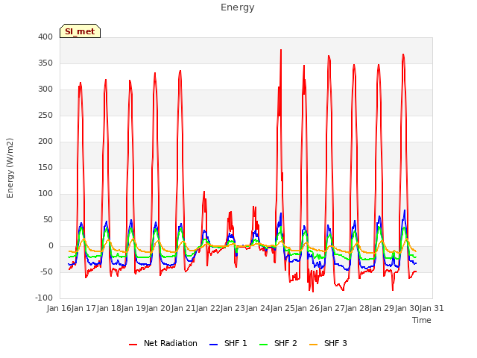Click the Jan 16 tick label

[59, 308]
